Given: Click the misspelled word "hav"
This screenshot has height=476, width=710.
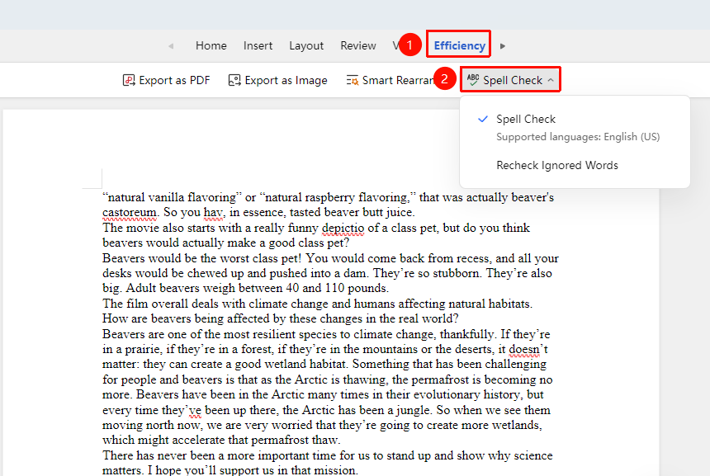Looking at the screenshot, I should point(213,212).
